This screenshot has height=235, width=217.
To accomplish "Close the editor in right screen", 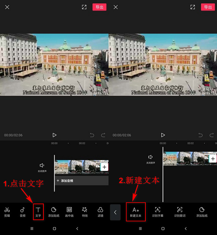I will (x=116, y=7).
